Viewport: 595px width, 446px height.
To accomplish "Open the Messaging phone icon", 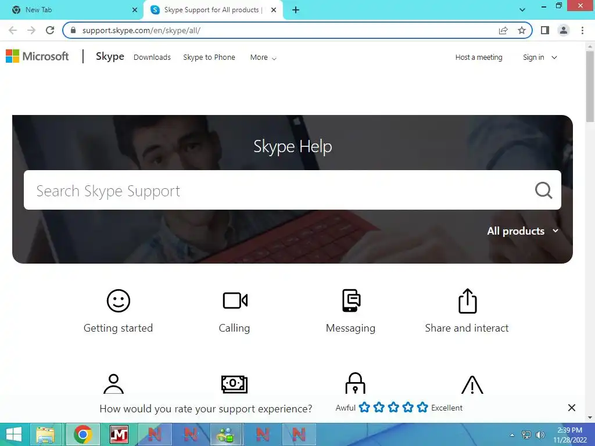I will click(x=351, y=300).
